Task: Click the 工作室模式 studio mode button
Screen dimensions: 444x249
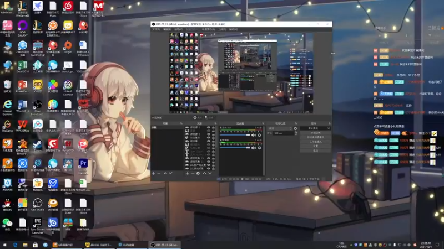Action: click(315, 142)
